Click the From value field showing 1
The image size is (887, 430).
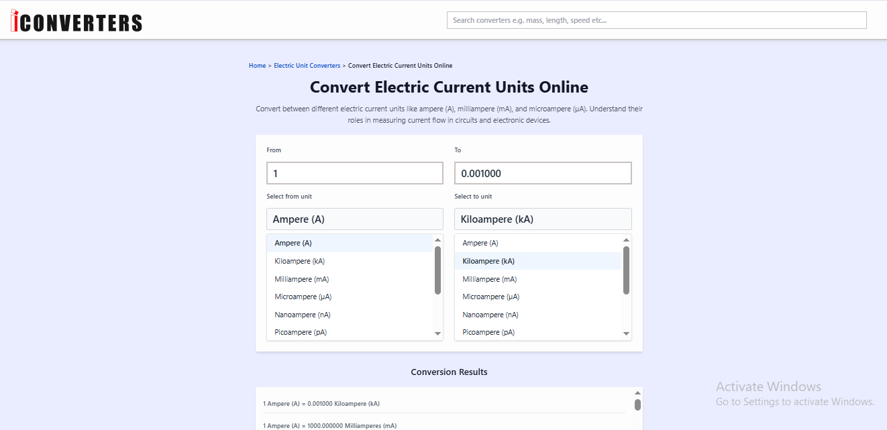coord(354,172)
